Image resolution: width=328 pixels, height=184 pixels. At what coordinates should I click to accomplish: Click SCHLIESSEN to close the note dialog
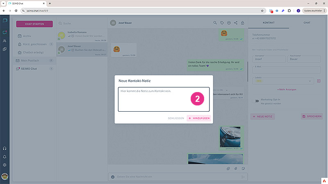click(176, 118)
